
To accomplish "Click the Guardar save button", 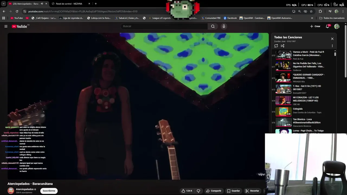I will coord(233,191).
